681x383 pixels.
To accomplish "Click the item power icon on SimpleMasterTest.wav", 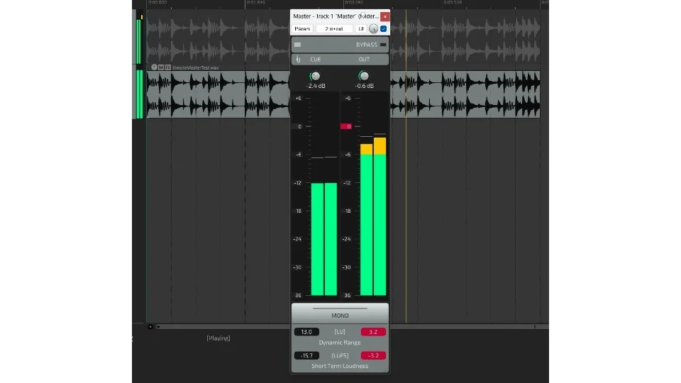I will tap(154, 67).
